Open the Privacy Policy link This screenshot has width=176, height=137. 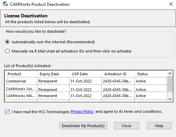coord(82,111)
